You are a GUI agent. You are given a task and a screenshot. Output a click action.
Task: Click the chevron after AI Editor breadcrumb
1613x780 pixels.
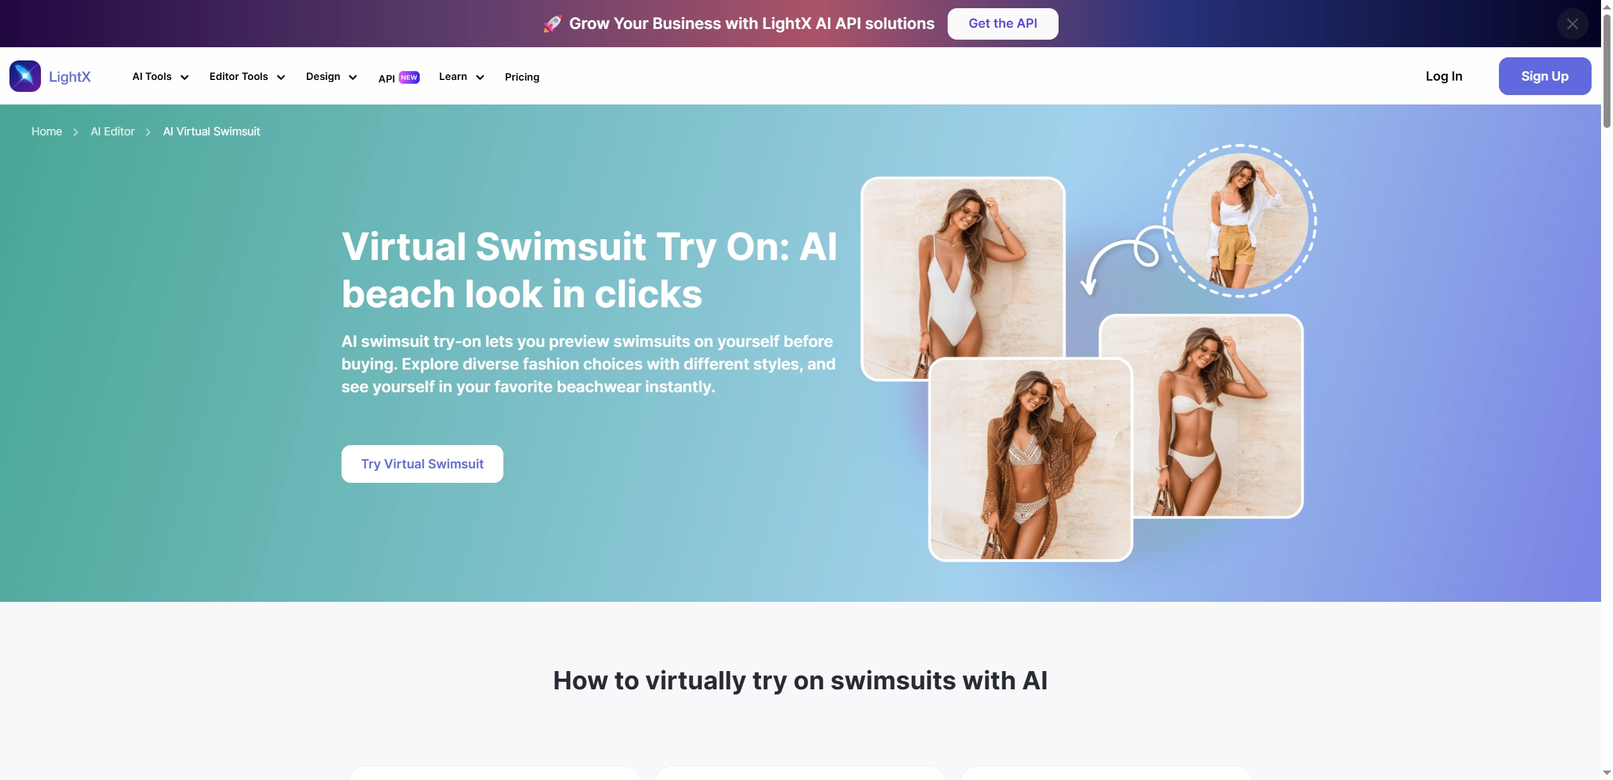click(x=148, y=132)
